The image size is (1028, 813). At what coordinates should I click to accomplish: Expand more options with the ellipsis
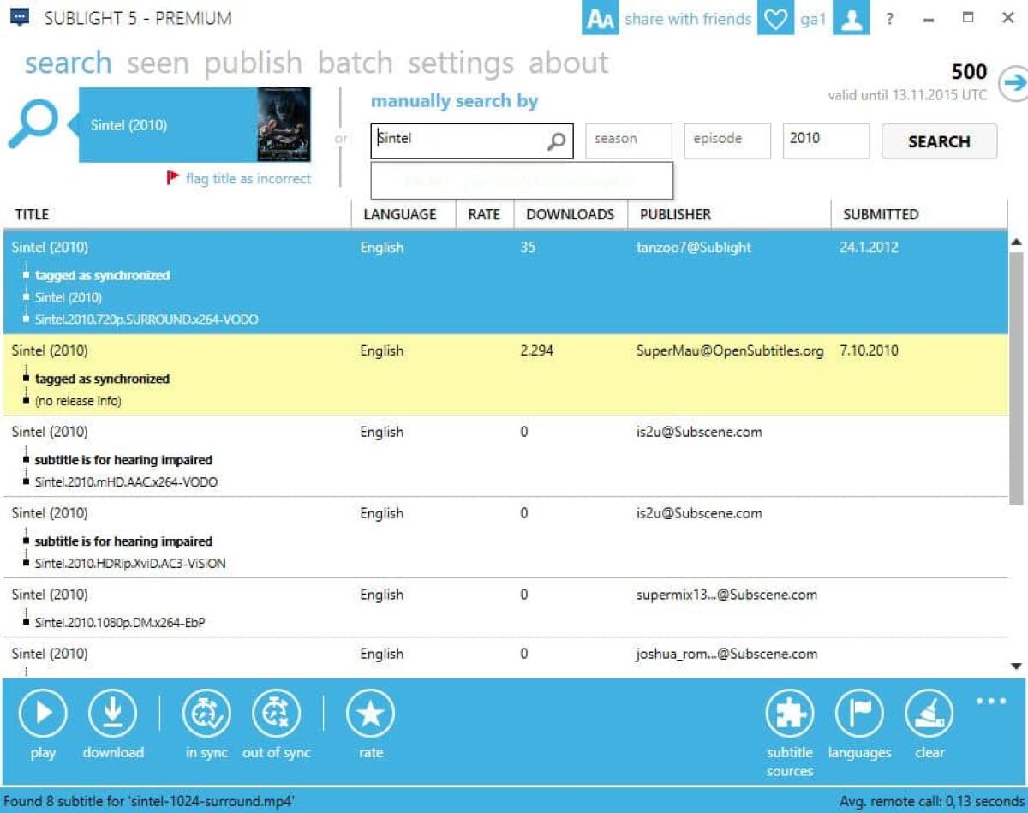tap(991, 700)
